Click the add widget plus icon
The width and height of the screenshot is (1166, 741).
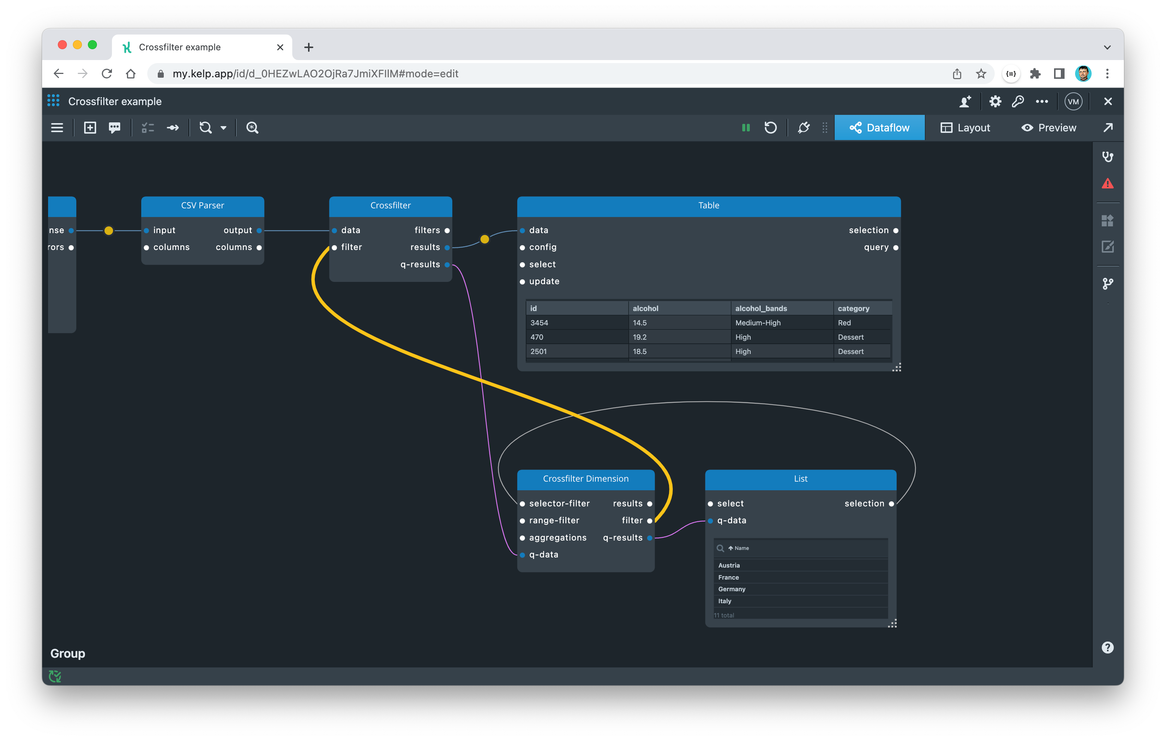(x=90, y=128)
